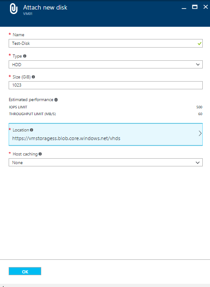
Task: Click the paperclip attach icon in header
Action: 14,9
